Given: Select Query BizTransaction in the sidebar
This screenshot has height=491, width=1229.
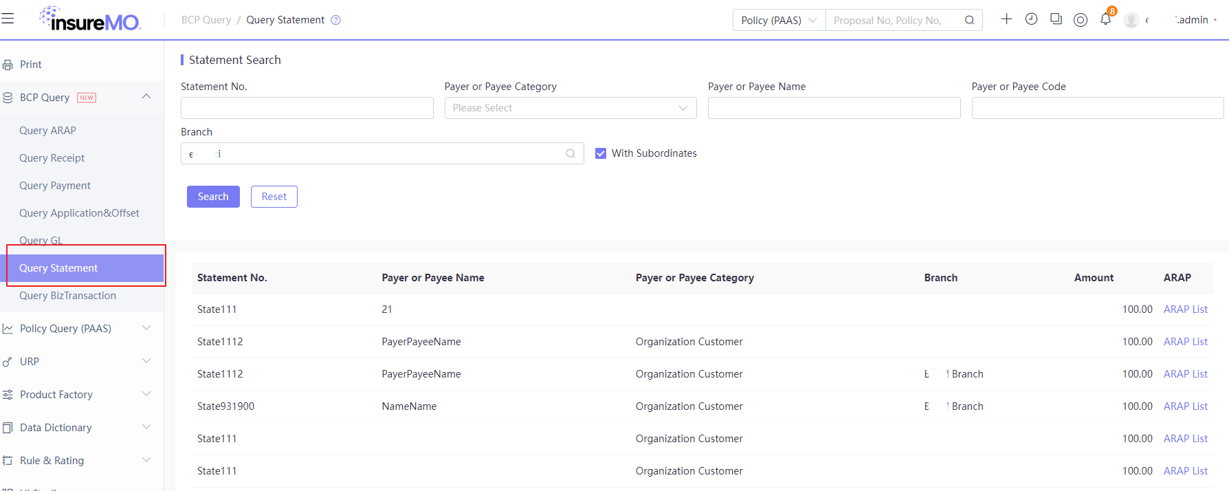Looking at the screenshot, I should point(67,295).
